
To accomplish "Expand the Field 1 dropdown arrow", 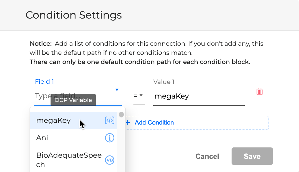I will tap(117, 90).
